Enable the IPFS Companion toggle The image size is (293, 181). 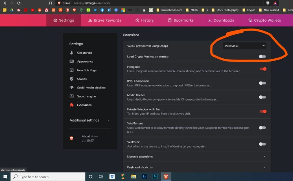tap(262, 83)
